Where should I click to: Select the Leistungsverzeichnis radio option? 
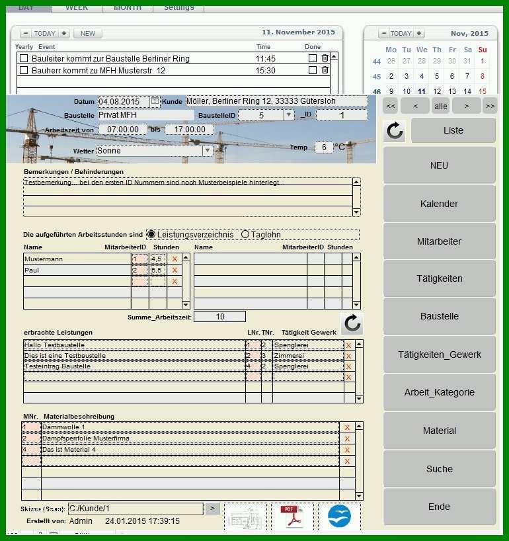151,234
